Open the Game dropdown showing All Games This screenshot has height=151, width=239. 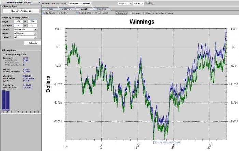point(25,33)
